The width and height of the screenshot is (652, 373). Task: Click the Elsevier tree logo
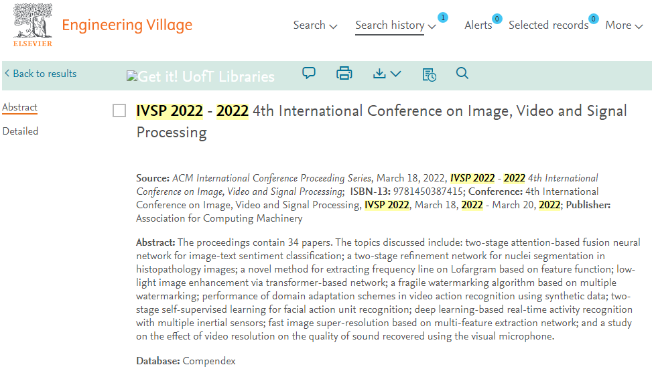(32, 25)
